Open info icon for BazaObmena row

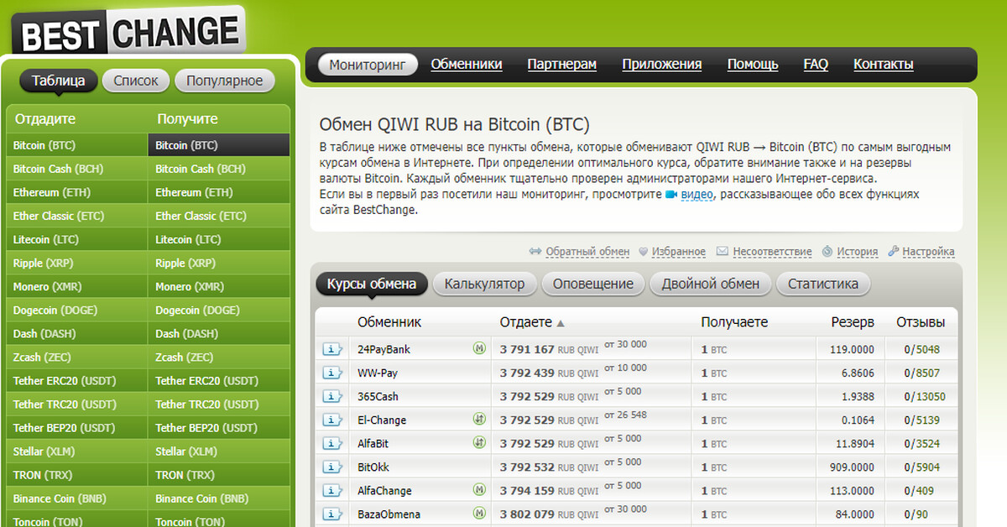[x=331, y=514]
